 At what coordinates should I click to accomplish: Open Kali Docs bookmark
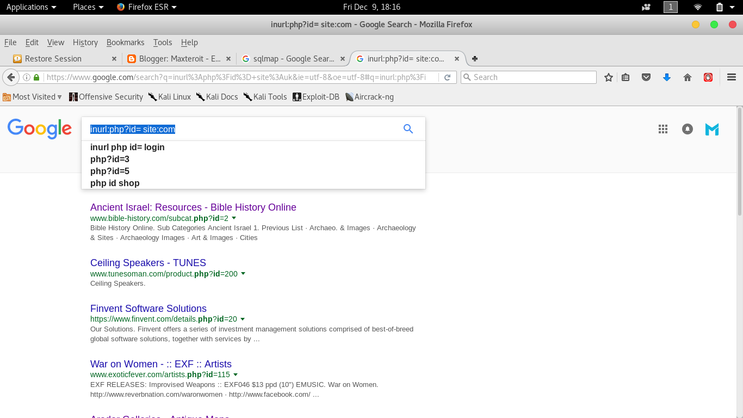218,97
